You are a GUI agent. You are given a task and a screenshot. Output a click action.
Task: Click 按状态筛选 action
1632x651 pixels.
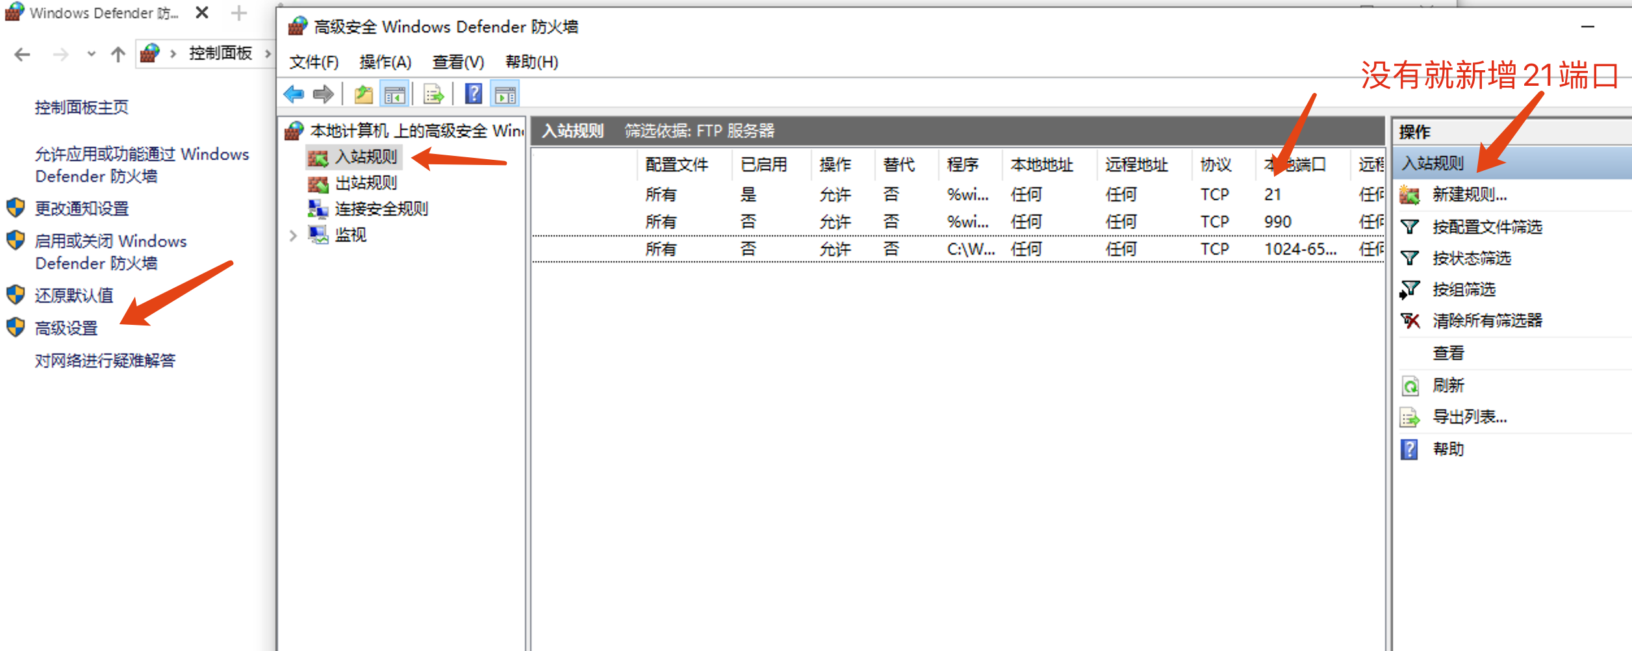click(x=1472, y=258)
